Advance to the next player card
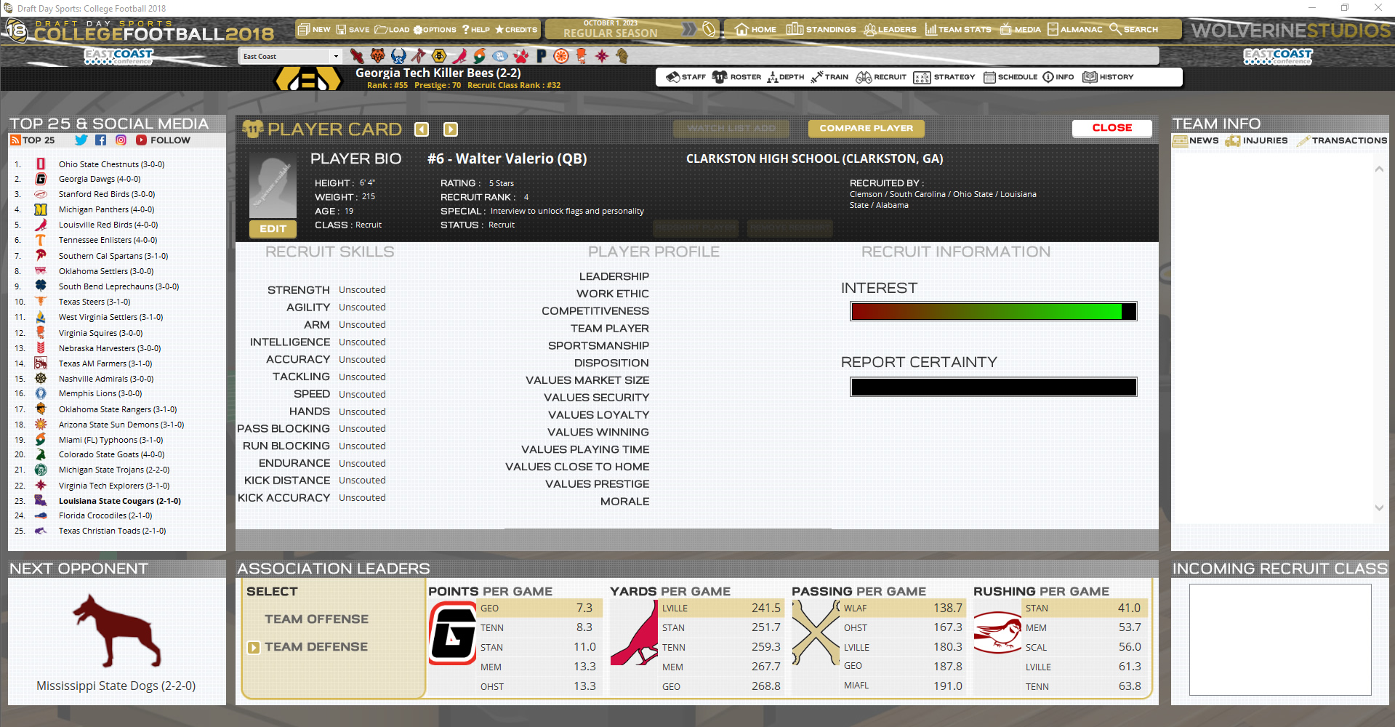Screen dimensions: 1395x727 click(450, 129)
